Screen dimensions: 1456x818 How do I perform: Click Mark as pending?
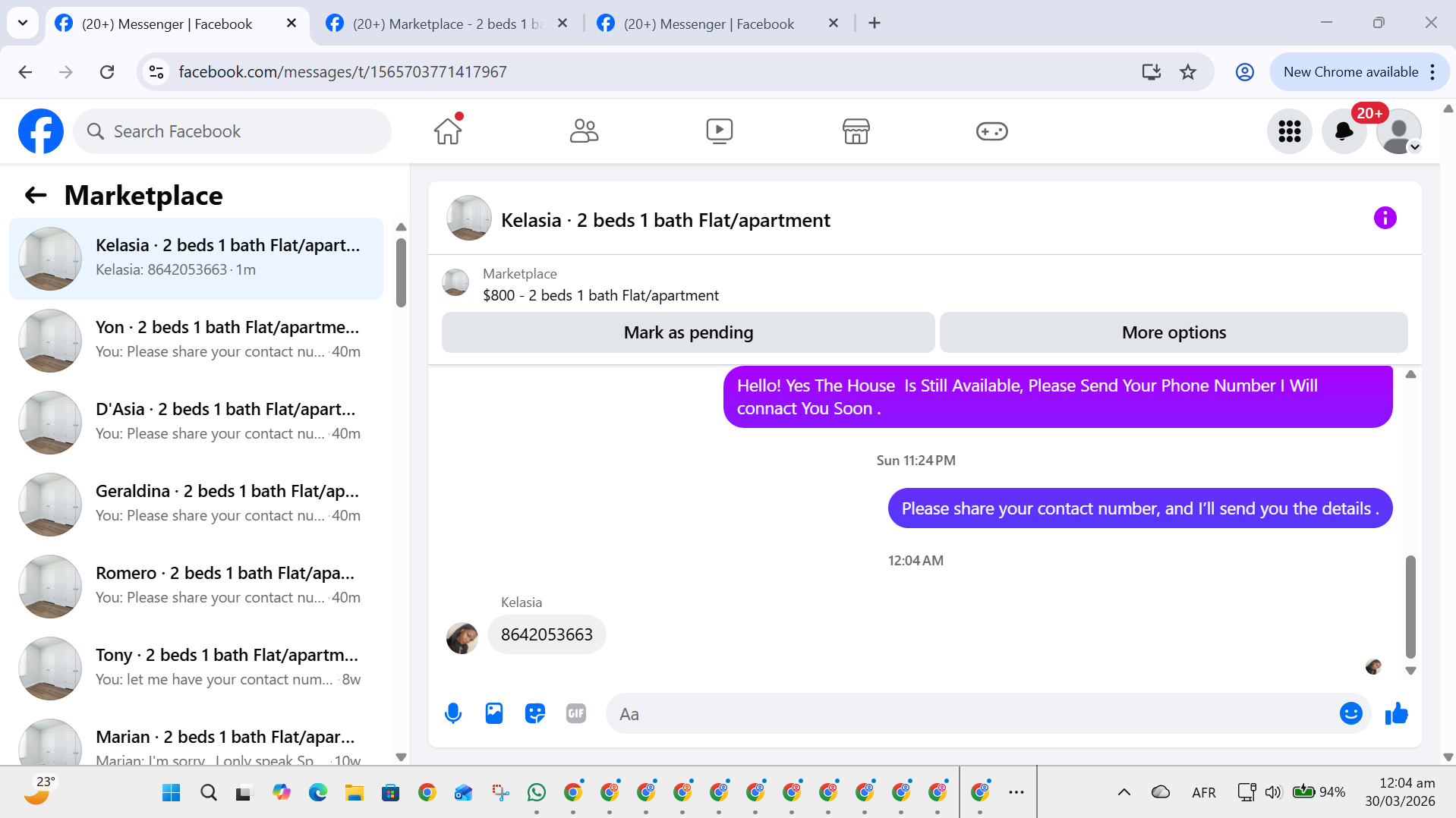pos(688,332)
